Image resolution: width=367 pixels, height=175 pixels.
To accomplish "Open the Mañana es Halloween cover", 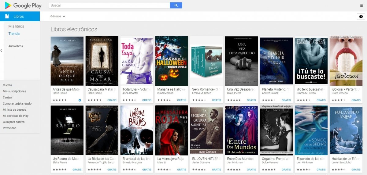I will coord(172,61).
